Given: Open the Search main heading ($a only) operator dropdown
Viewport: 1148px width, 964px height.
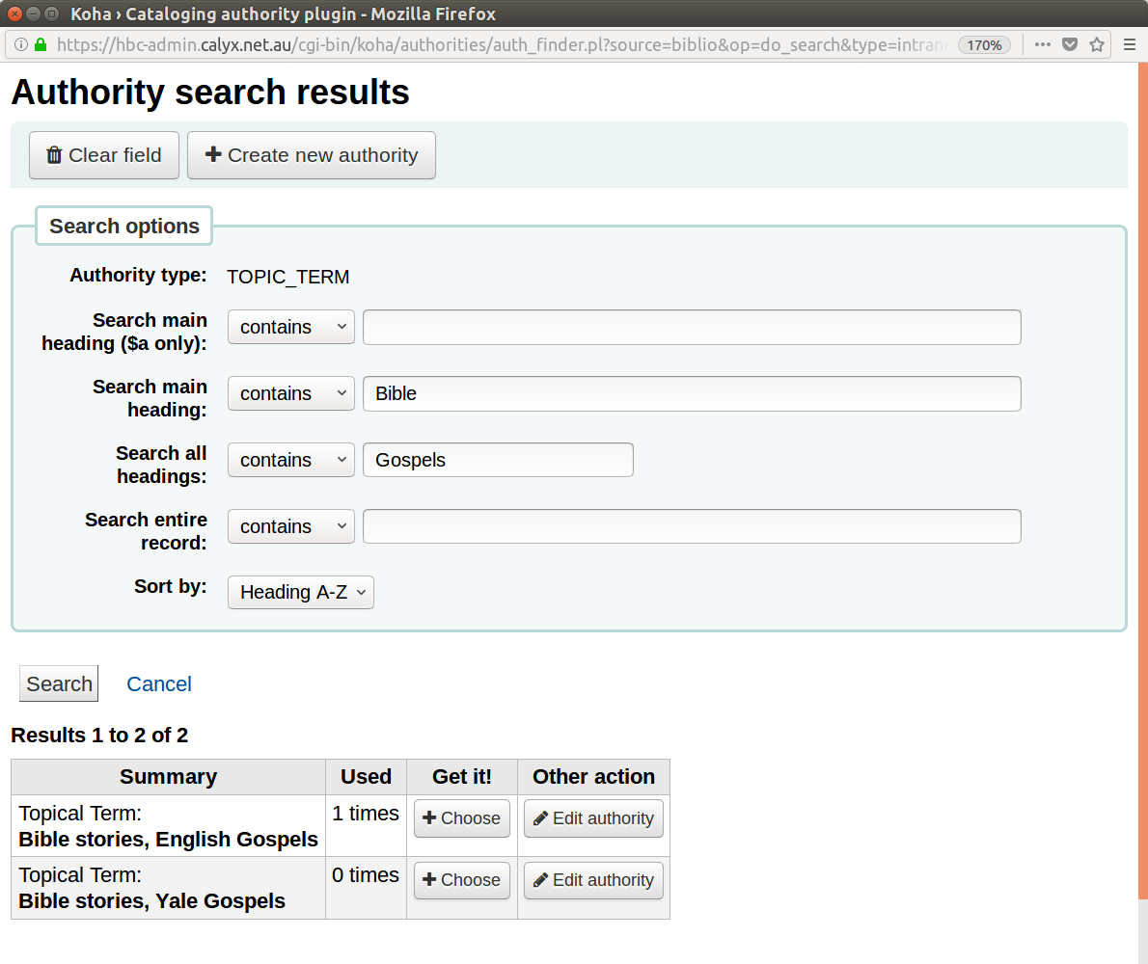Looking at the screenshot, I should (291, 327).
